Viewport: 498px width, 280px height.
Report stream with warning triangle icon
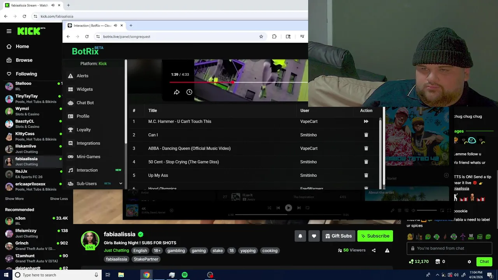387,250
